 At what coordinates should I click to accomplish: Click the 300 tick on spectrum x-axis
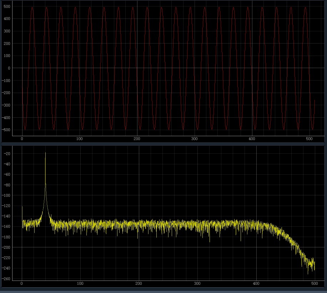point(197,283)
